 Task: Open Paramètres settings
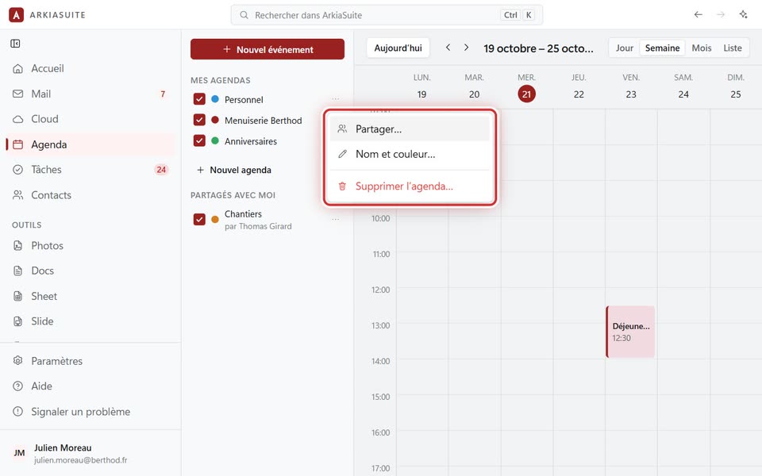pyautogui.click(x=90, y=361)
